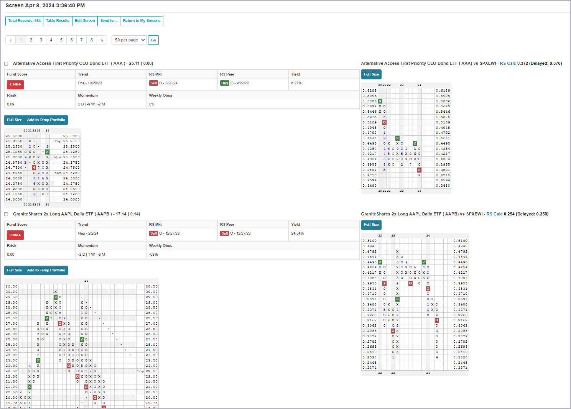The height and width of the screenshot is (409, 571).
Task: Click the AAPB point and figure price chart
Action: pyautogui.click(x=81, y=343)
